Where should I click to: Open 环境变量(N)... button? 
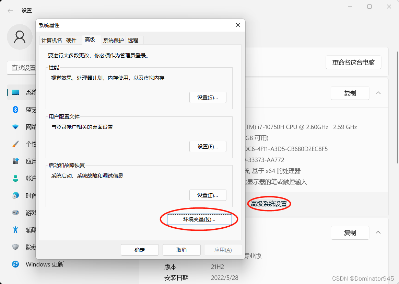point(199,219)
